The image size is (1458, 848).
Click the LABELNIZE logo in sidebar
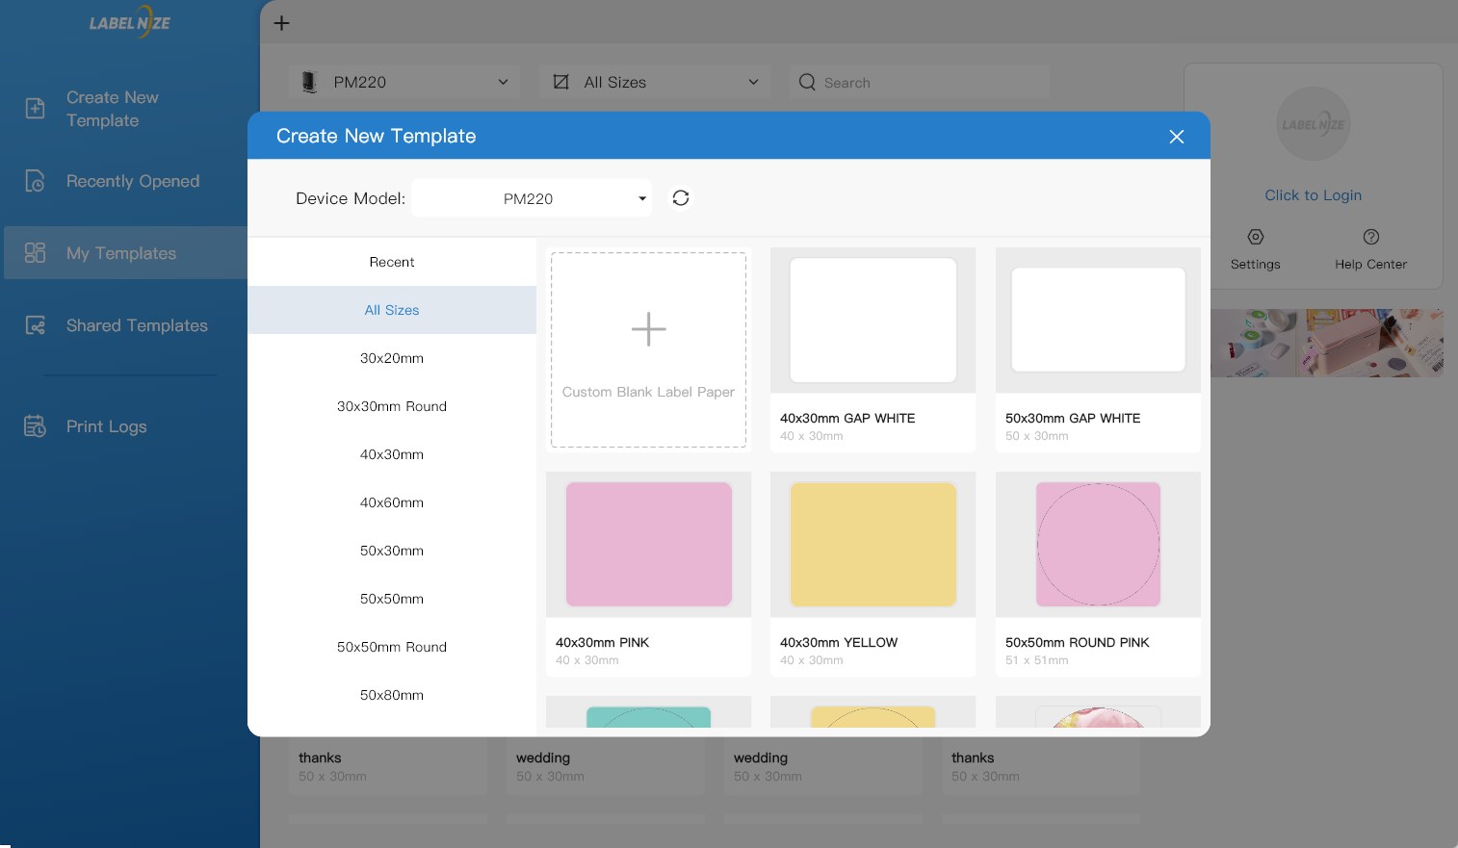(130, 22)
